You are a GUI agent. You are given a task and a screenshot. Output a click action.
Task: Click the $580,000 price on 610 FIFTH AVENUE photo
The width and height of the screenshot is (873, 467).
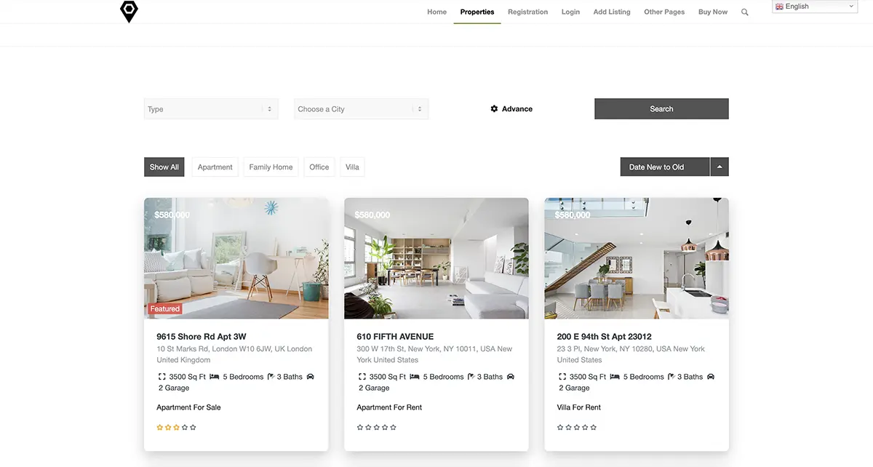point(372,215)
